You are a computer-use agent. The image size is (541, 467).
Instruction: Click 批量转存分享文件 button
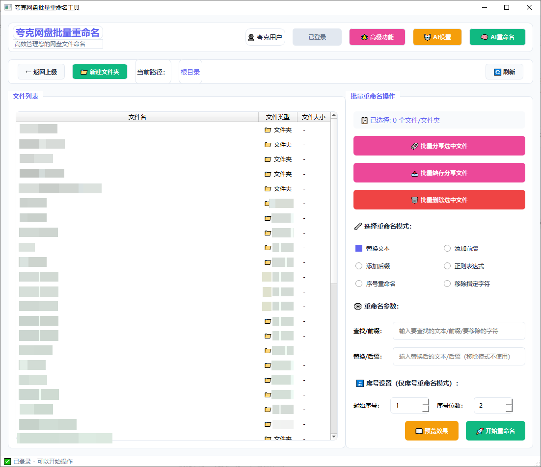tap(439, 173)
